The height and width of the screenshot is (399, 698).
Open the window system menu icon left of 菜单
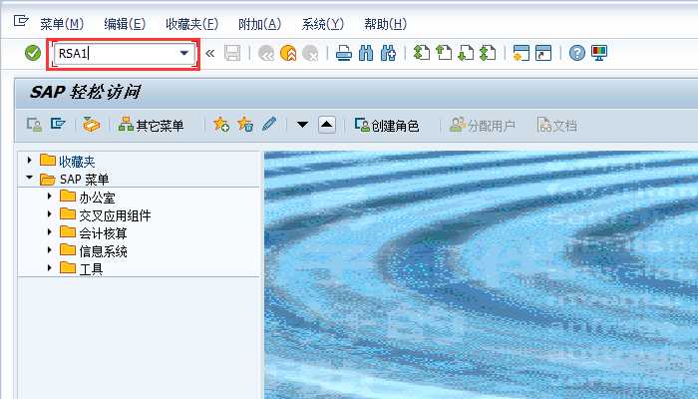[x=21, y=21]
